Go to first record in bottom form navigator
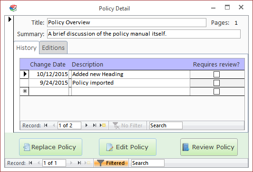This screenshot has height=172, width=253. click(30, 163)
